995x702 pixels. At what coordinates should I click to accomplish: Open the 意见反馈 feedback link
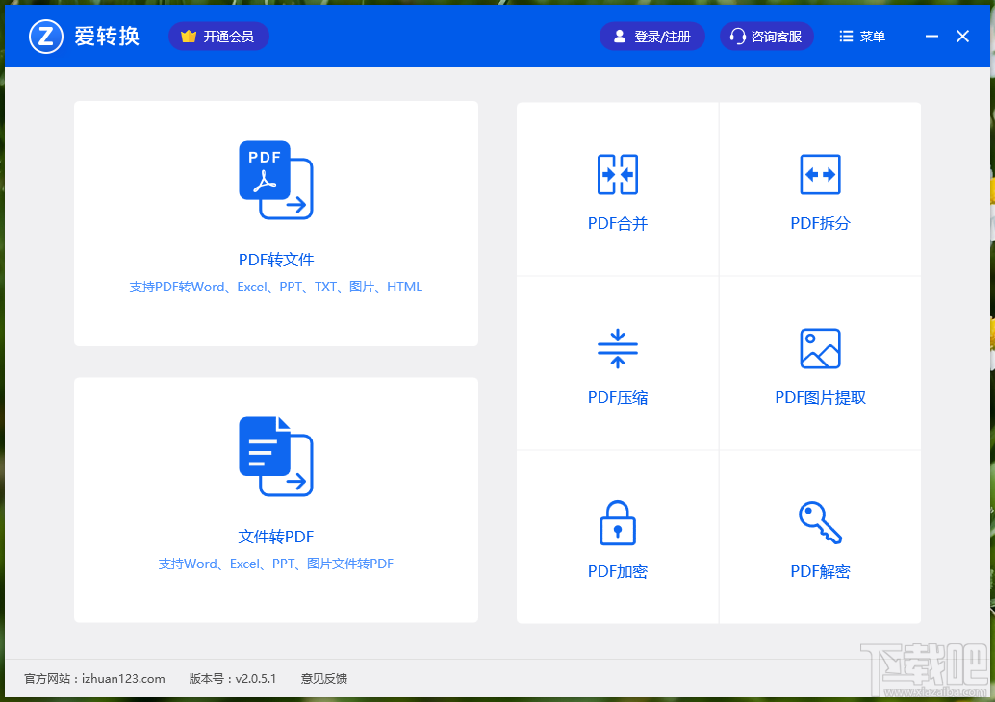click(324, 678)
